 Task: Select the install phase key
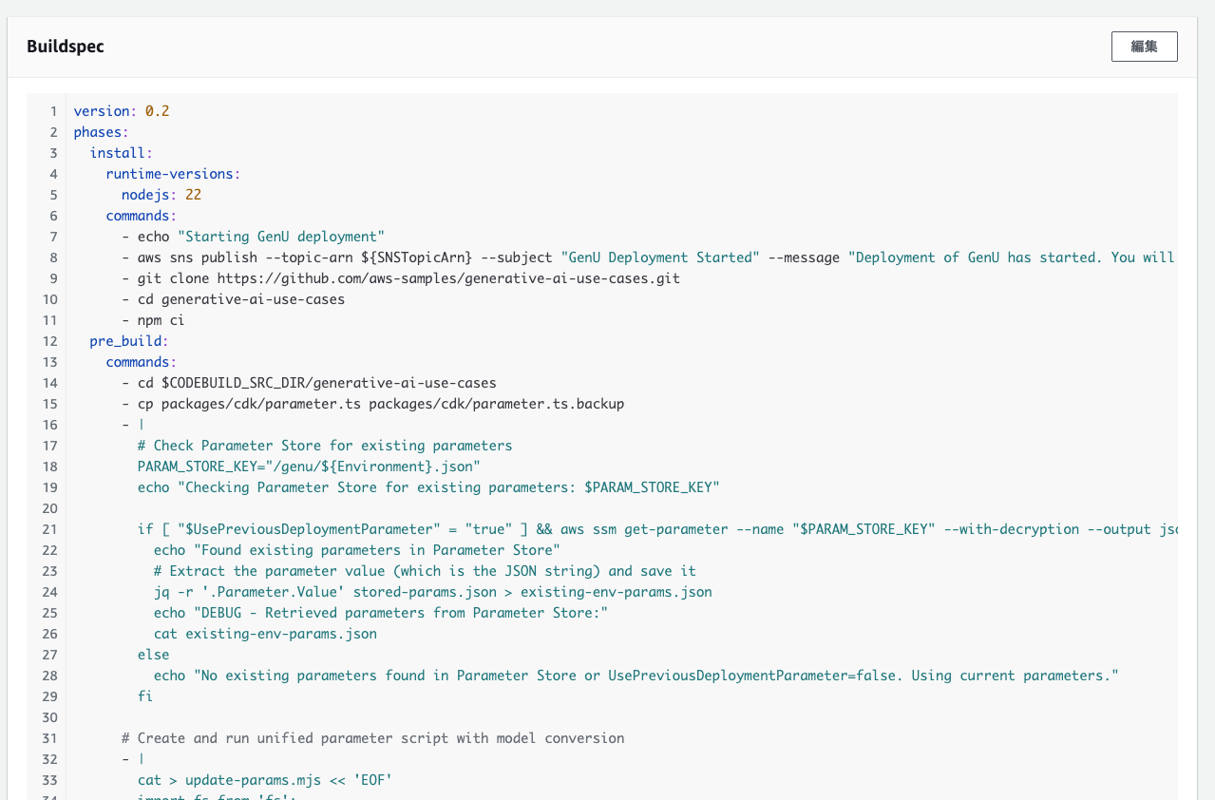[x=118, y=153]
